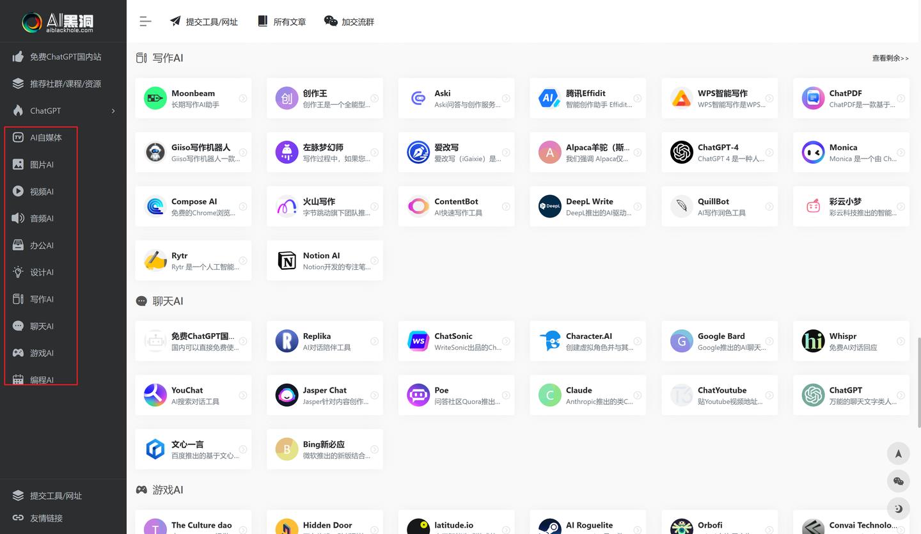921x534 pixels.
Task: Open the Bing新必应 card
Action: tap(325, 449)
